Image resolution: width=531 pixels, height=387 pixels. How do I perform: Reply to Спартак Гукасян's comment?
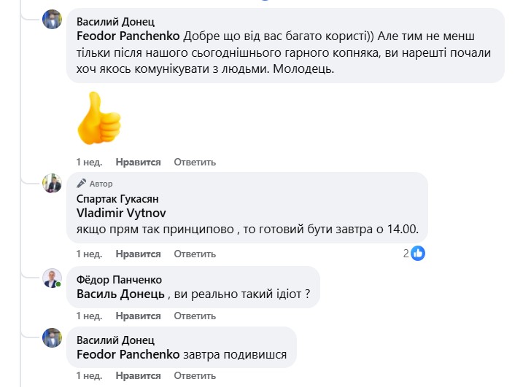tap(195, 254)
